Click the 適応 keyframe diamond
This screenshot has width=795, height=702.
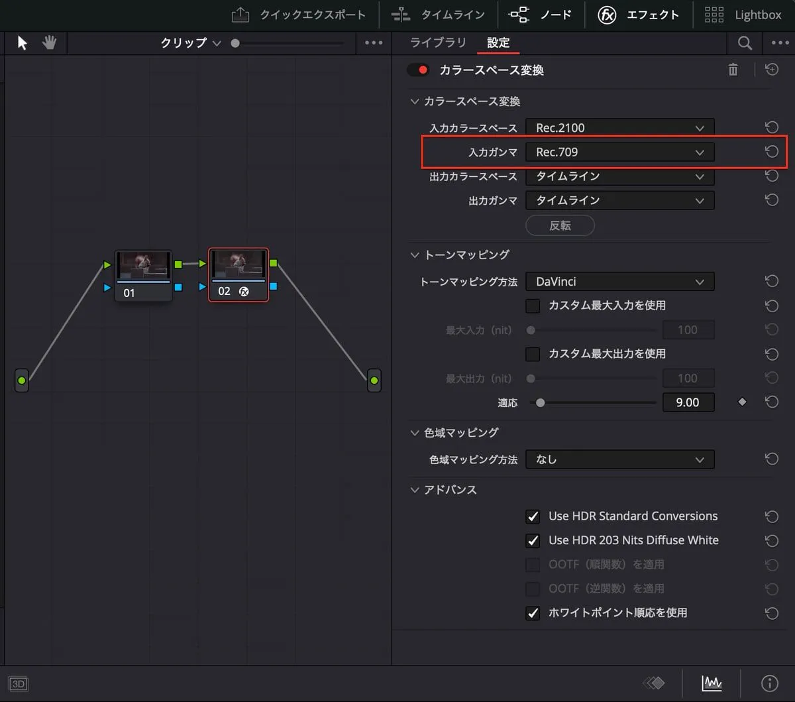[x=742, y=402]
